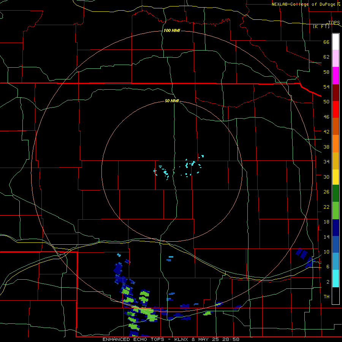Click the bright orange legend swatch
342x342 pixels.
click(336, 143)
